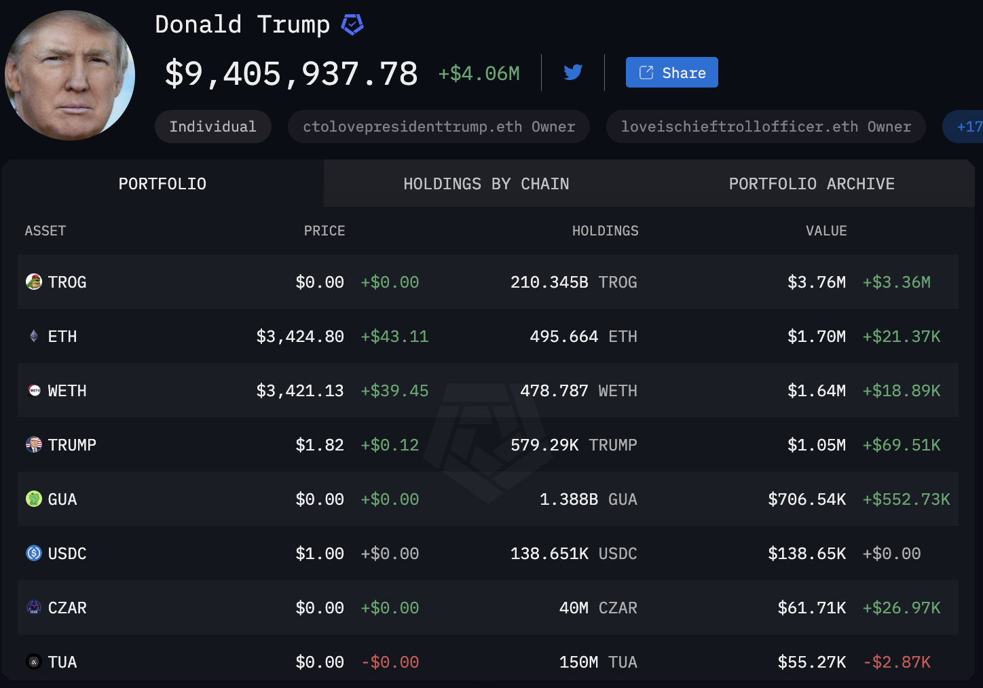
Task: Sort by the PRICE column header
Action: click(x=324, y=231)
